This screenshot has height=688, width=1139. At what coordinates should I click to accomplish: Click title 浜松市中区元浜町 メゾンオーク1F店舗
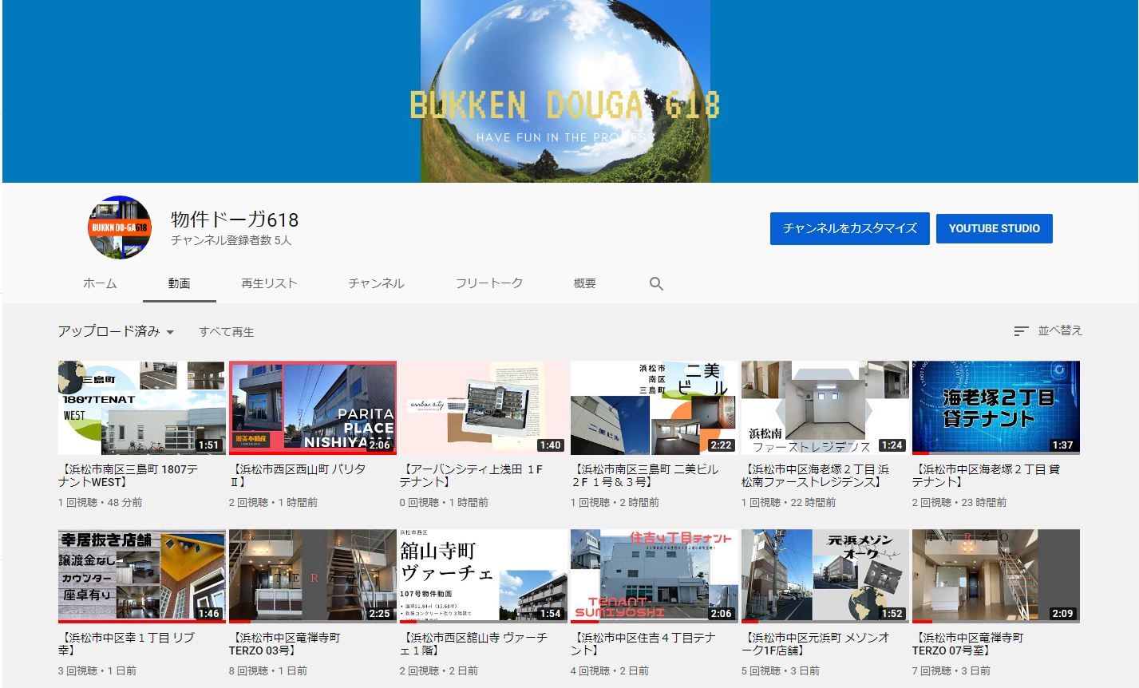pos(816,644)
